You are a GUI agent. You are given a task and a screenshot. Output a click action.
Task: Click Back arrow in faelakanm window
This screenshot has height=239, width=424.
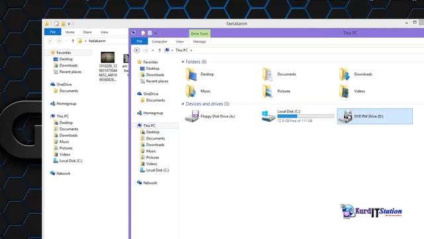[x=50, y=41]
